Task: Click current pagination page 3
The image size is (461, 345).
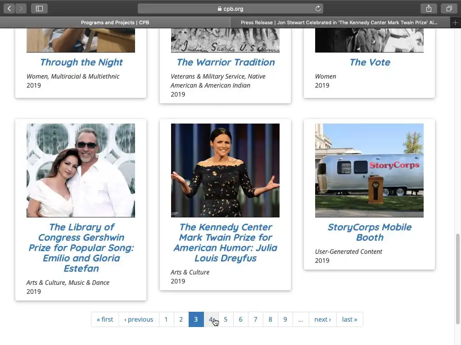Action: tap(196, 319)
